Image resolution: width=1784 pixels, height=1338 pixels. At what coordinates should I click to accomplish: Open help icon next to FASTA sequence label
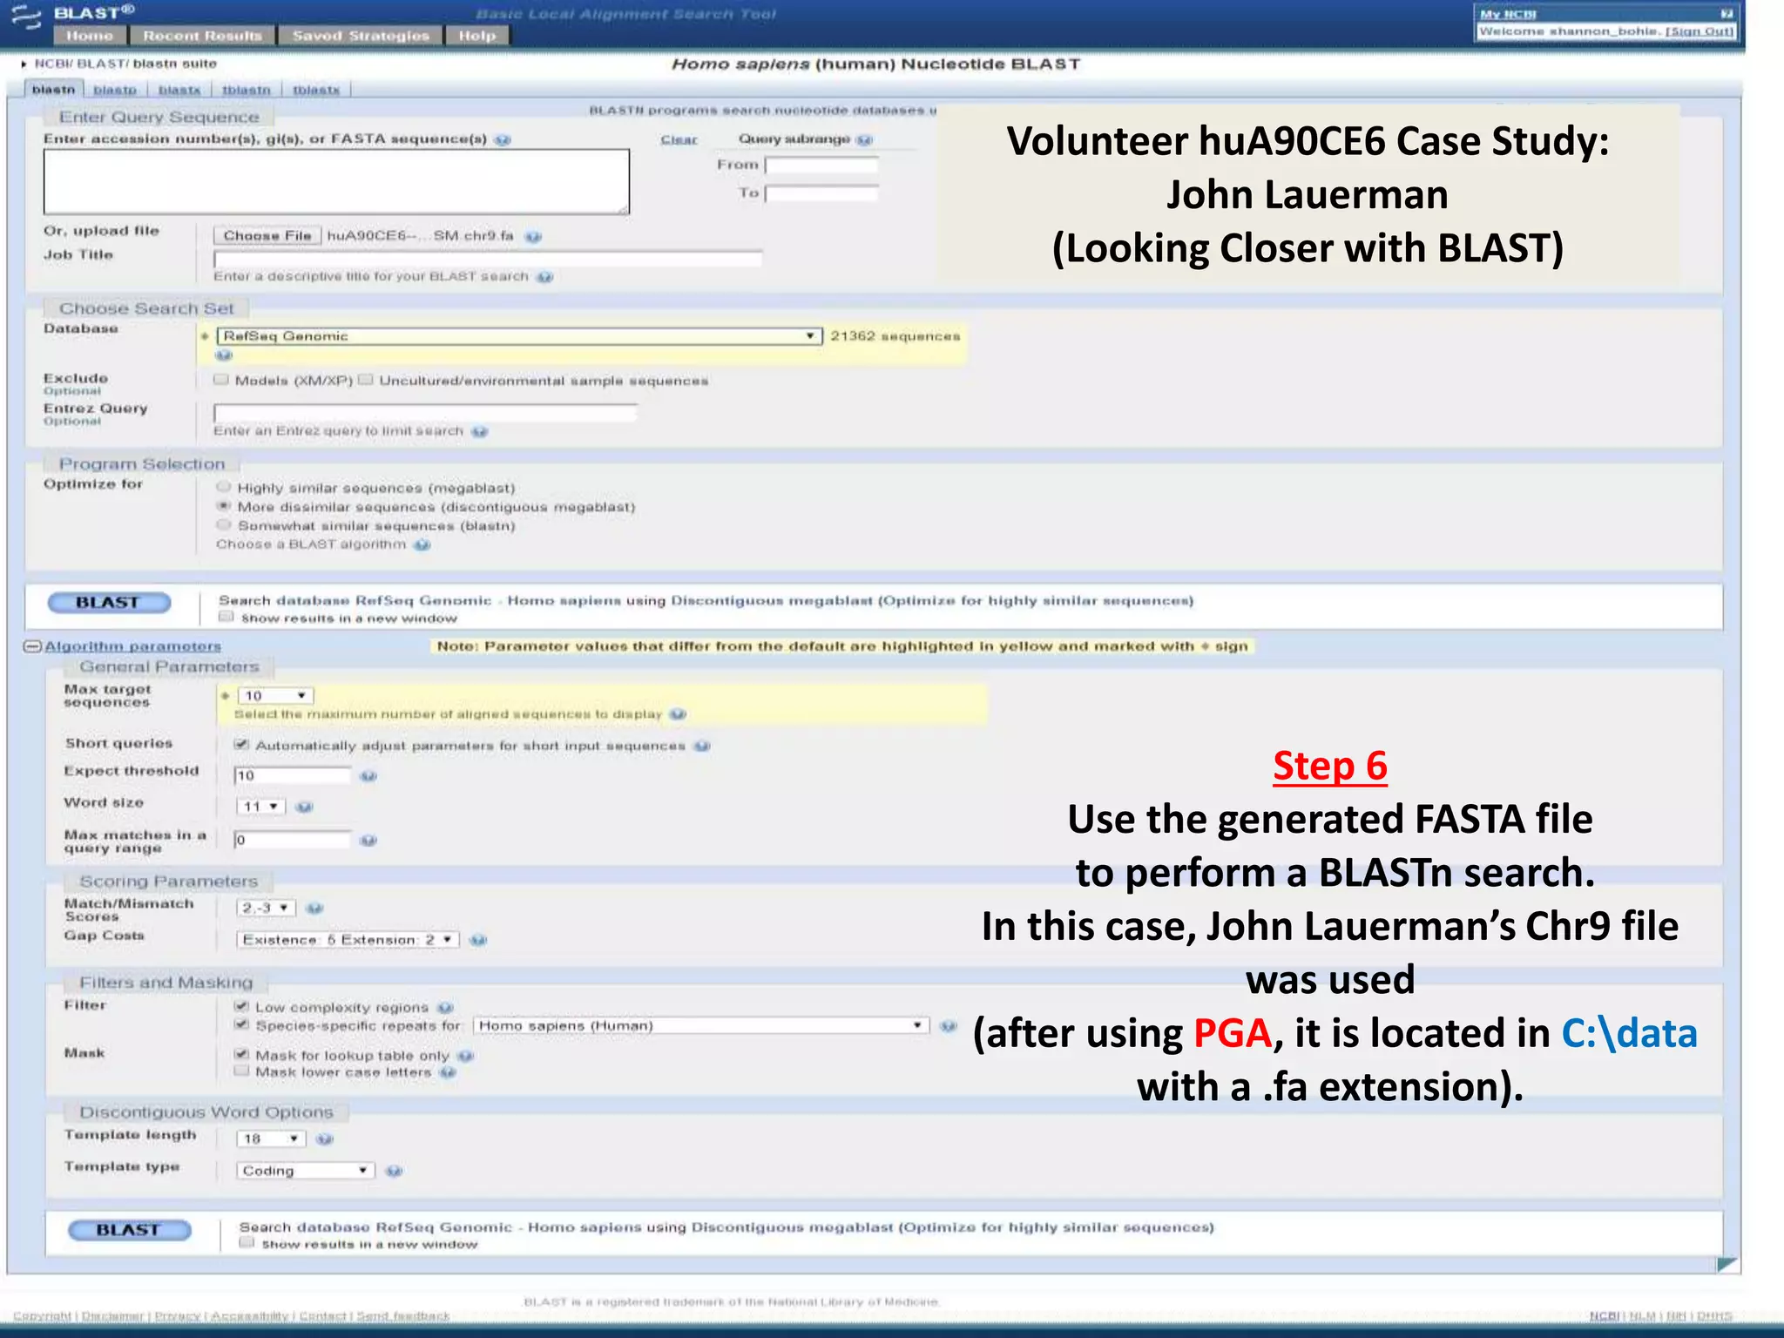503,139
